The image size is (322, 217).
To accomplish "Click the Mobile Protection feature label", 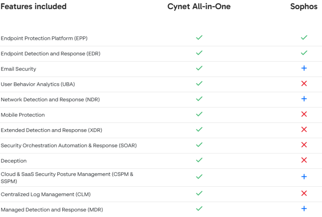I will (23, 115).
